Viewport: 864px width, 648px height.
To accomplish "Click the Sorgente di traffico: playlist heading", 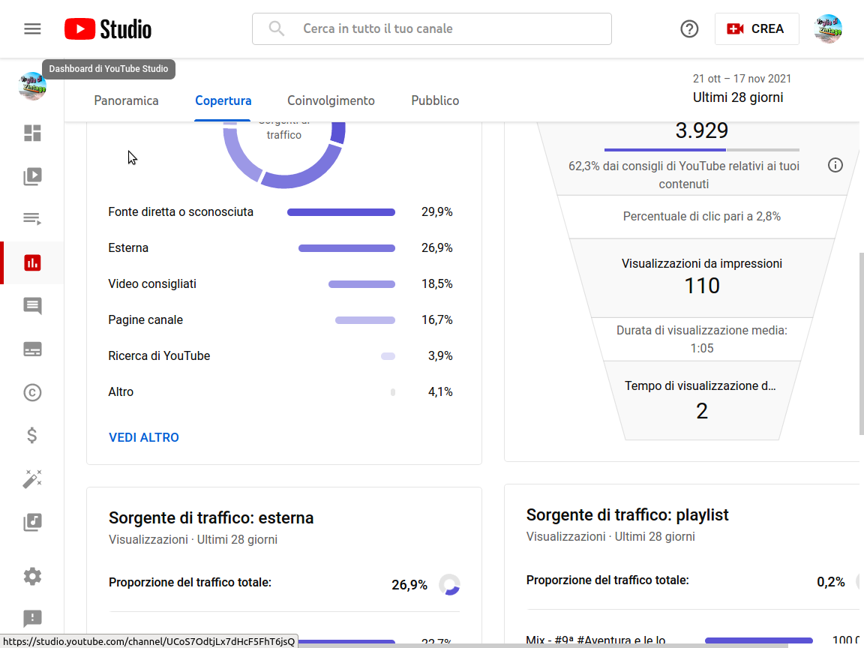I will 627,514.
